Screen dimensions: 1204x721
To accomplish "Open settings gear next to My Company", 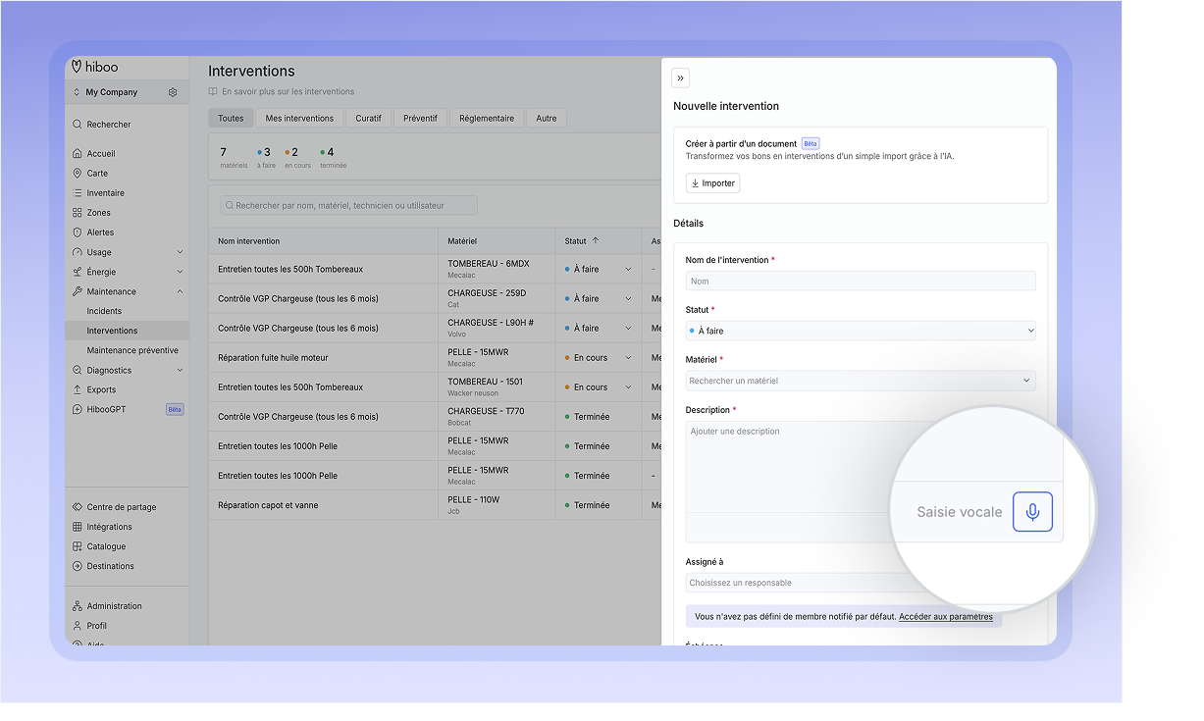I will click(173, 92).
